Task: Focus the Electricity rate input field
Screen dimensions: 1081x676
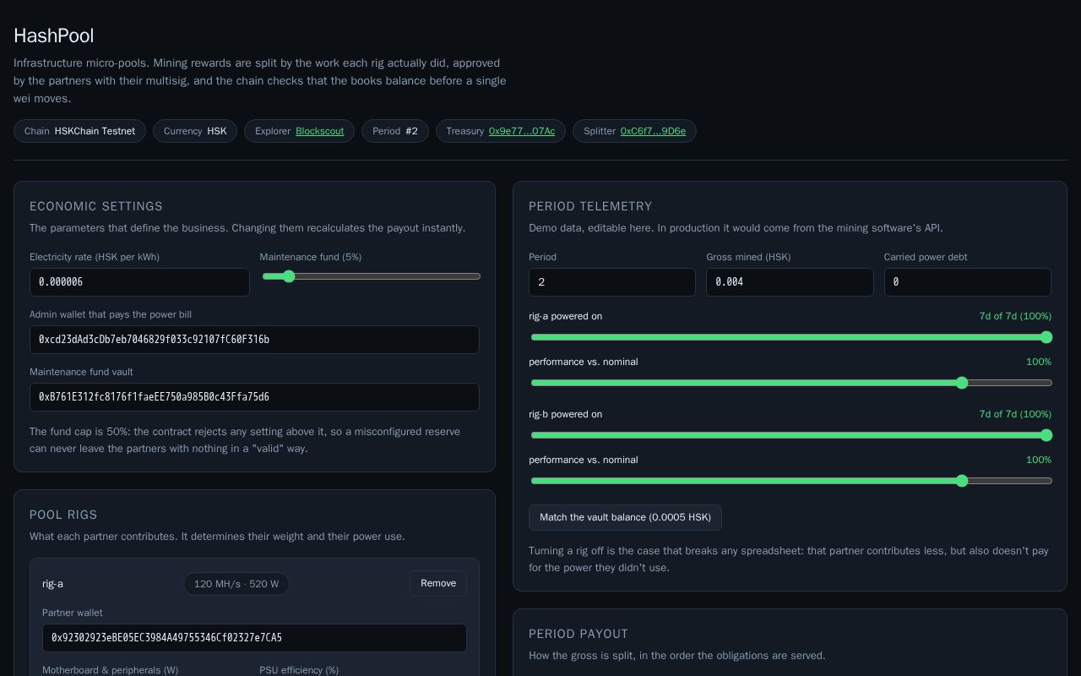Action: pyautogui.click(x=139, y=282)
